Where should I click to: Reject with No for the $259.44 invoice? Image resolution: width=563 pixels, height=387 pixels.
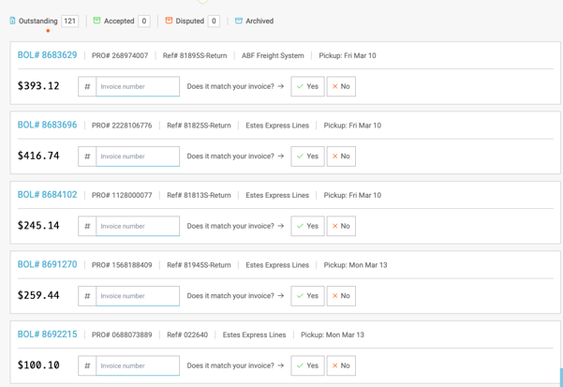tap(341, 296)
